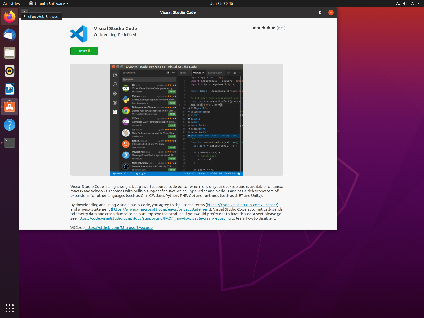Screen dimensions: 424x318
Task: Open the Terminal from the dock
Action: [10, 143]
